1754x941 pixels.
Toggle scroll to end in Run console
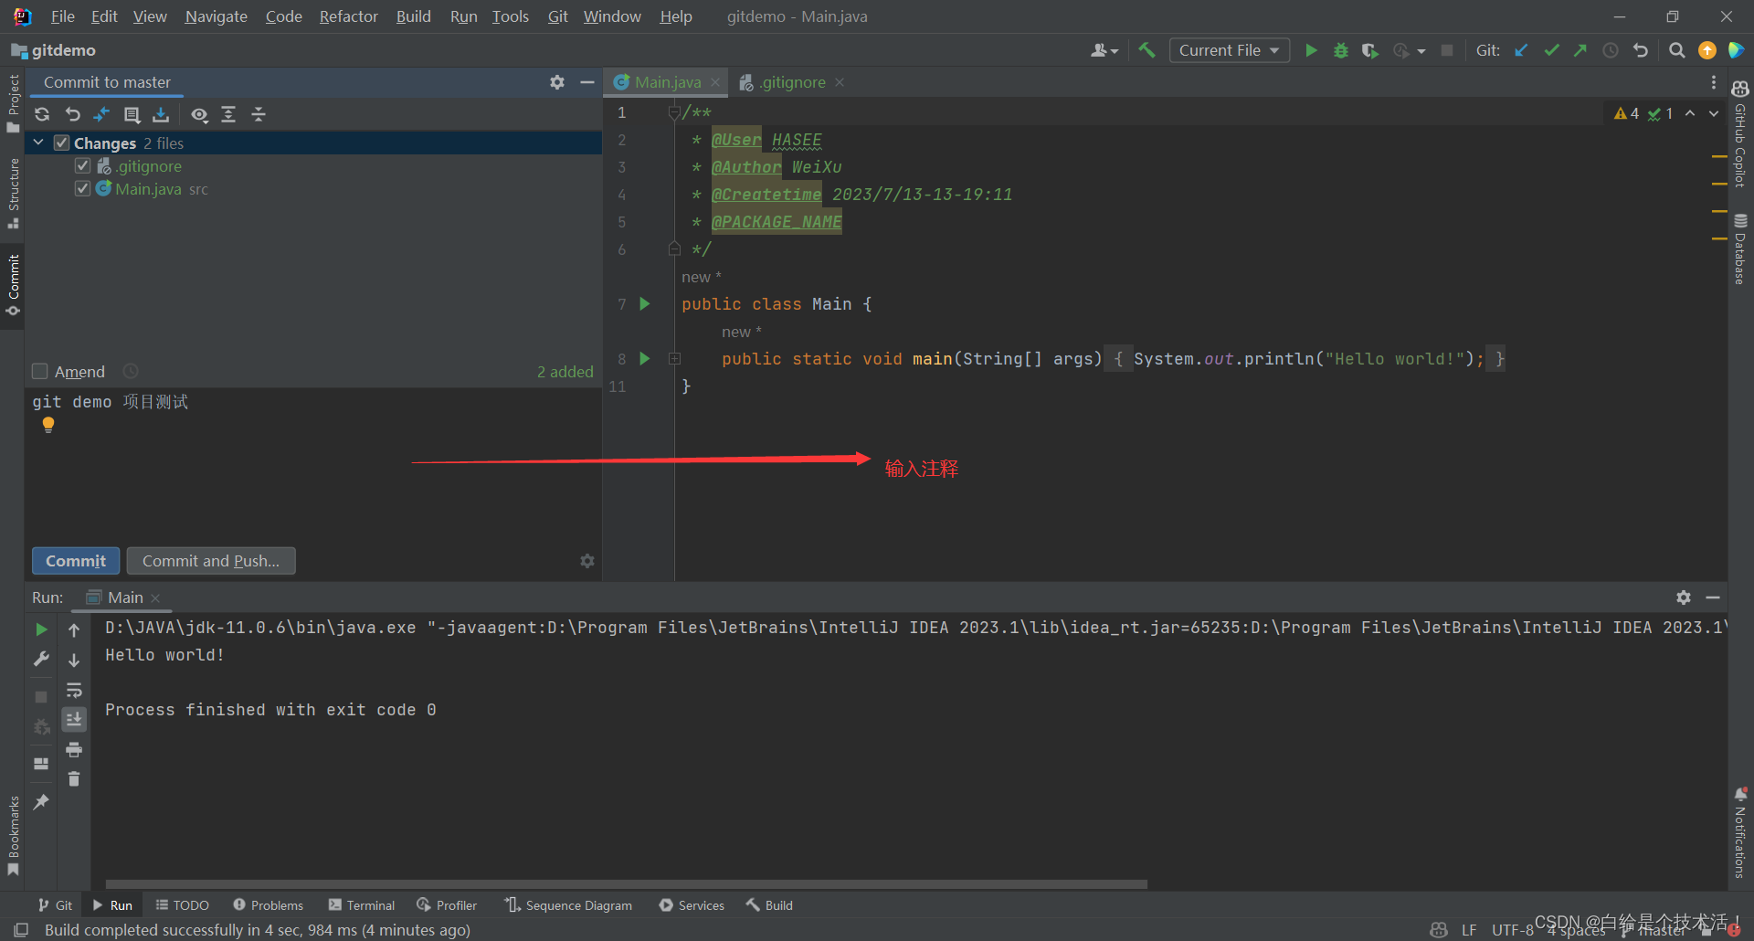74,720
